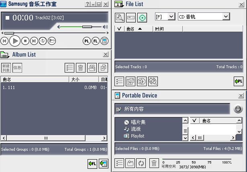This screenshot has width=247, height=172.
Task: Click the copy icon in Album List toolbar
Action: (x=103, y=68)
